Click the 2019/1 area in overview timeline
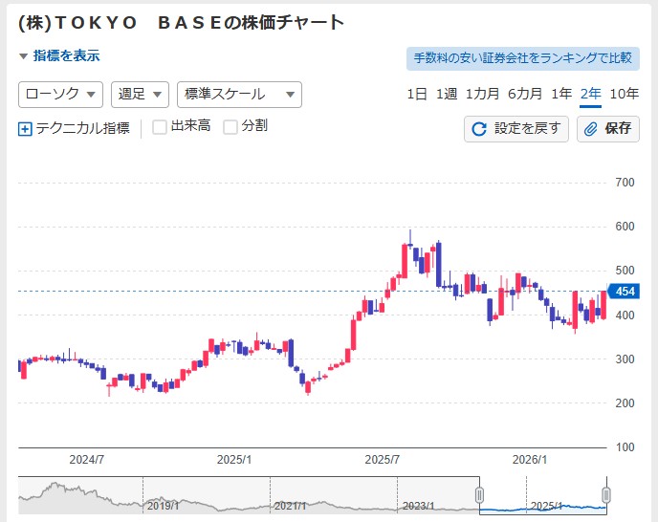 click(163, 504)
